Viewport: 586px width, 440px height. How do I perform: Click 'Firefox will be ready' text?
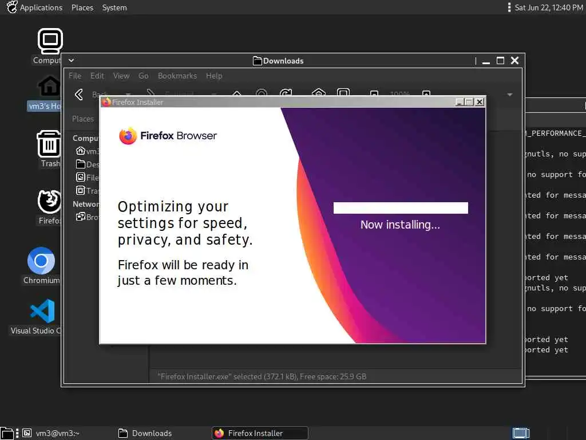point(183,273)
